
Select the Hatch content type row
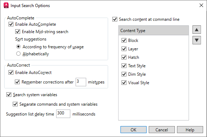154,57
